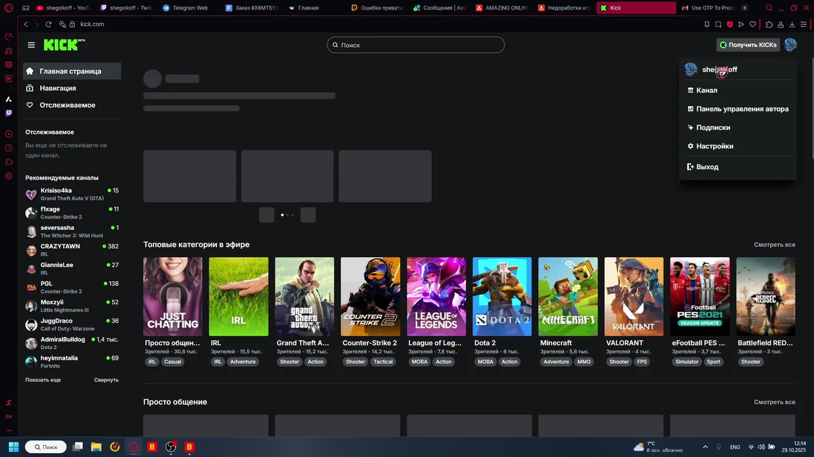Click Показать еще under recommended channels
The height and width of the screenshot is (457, 814).
[43, 380]
